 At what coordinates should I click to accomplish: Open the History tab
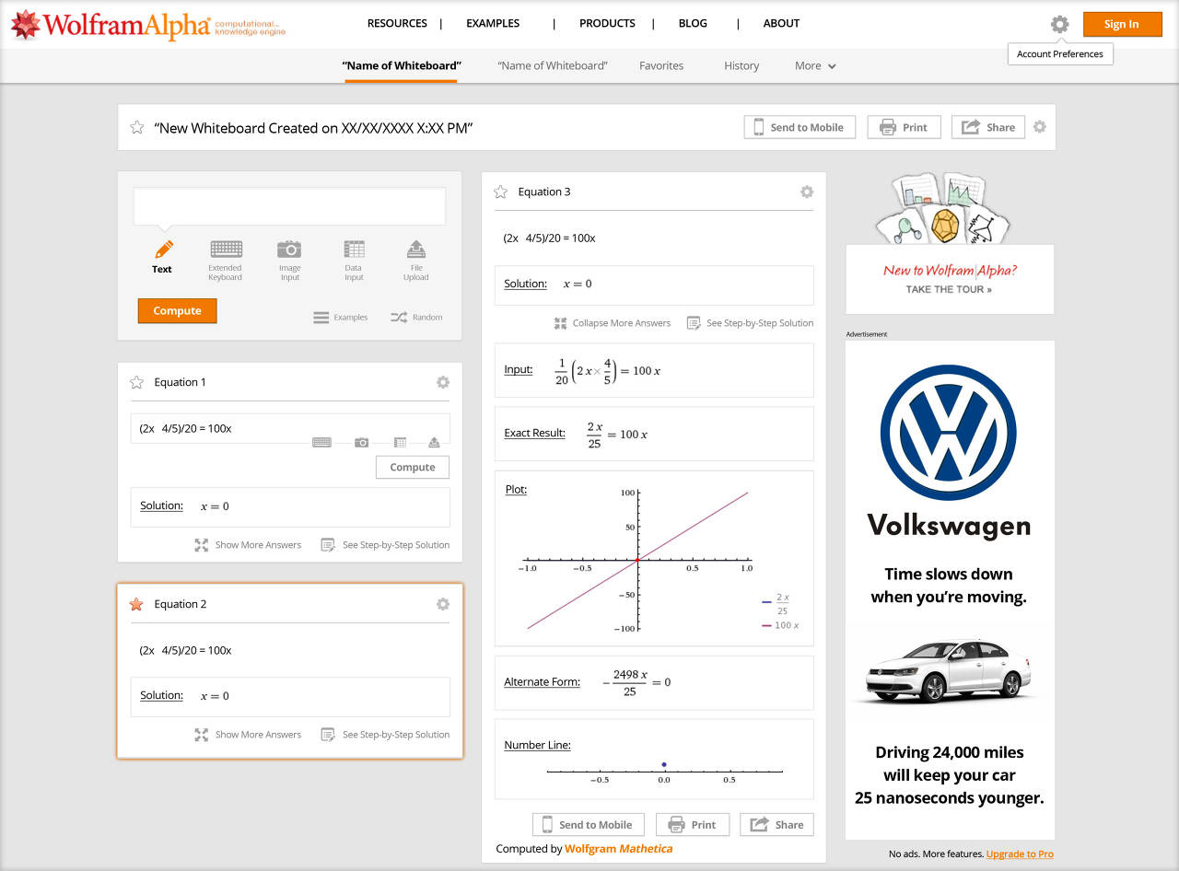tap(741, 65)
